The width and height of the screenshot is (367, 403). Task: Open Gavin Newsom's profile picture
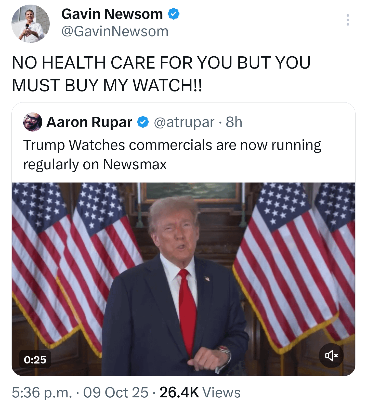31,23
